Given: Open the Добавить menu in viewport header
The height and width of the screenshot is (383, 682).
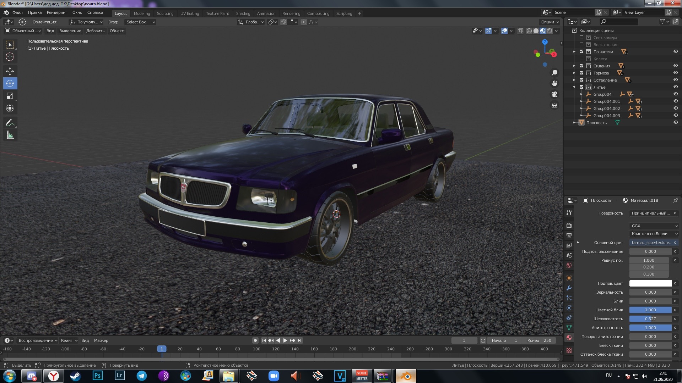Looking at the screenshot, I should coord(95,31).
